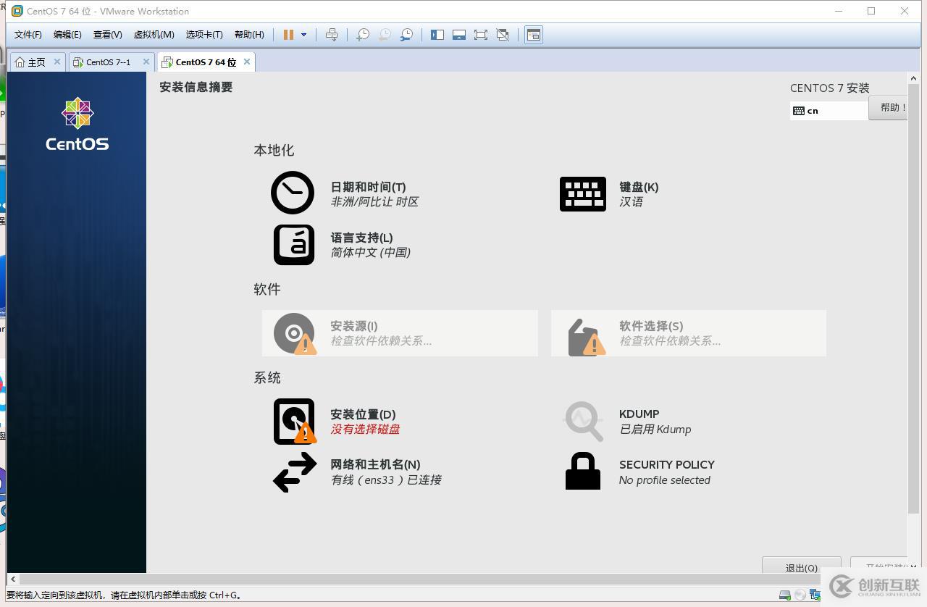The height and width of the screenshot is (607, 927).
Task: Click the No profile selected text
Action: [x=664, y=480]
